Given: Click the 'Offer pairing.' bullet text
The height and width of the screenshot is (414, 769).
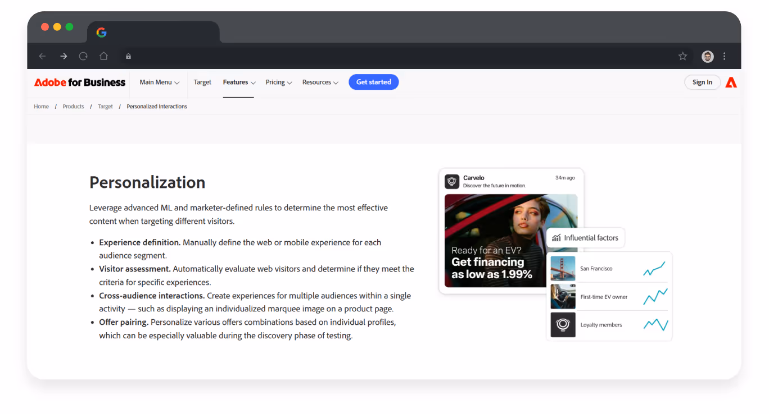Looking at the screenshot, I should [124, 322].
